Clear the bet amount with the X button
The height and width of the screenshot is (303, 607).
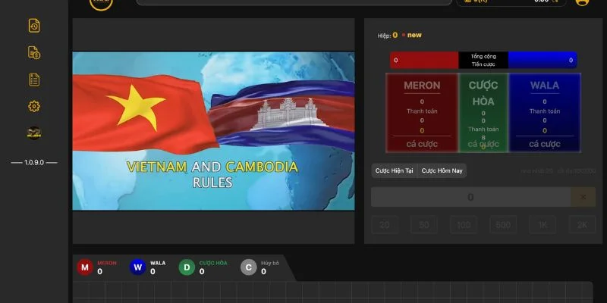583,197
